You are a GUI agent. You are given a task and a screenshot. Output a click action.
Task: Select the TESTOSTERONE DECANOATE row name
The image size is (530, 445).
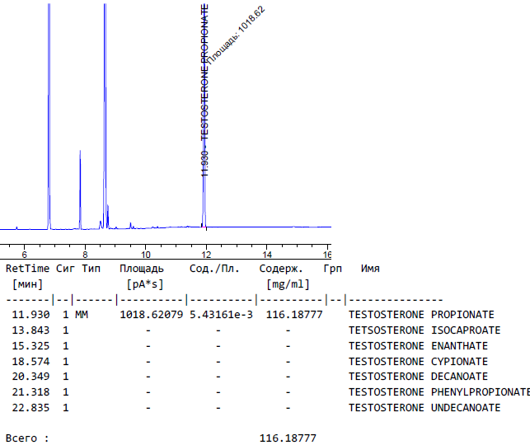(x=418, y=377)
